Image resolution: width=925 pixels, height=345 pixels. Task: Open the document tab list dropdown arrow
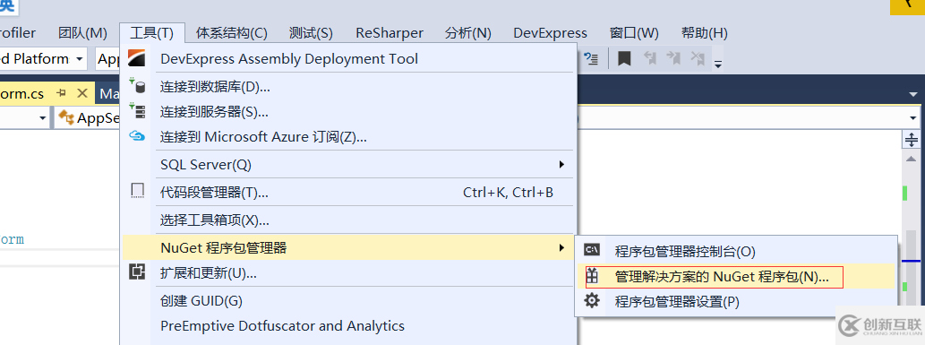[913, 94]
